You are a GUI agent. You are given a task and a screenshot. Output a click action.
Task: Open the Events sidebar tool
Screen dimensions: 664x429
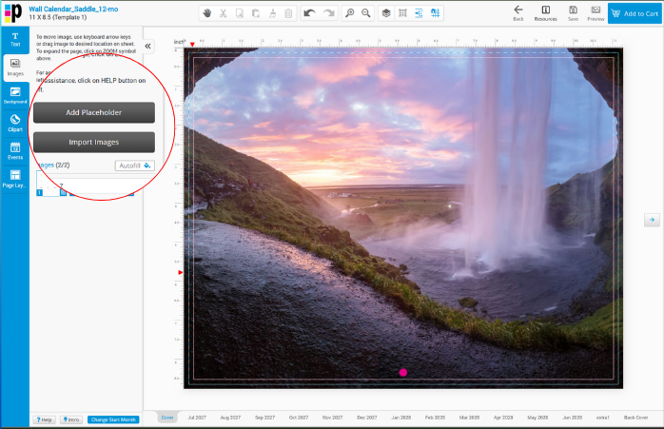point(15,151)
